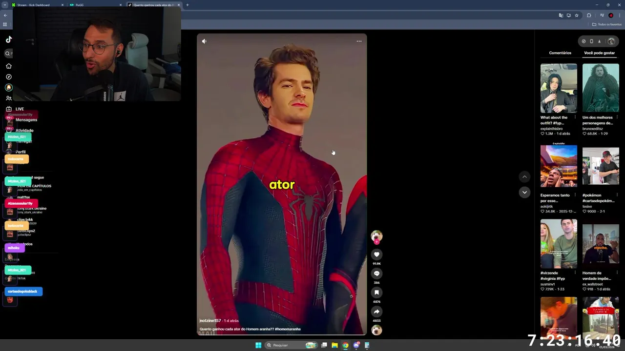The height and width of the screenshot is (351, 625).
Task: Open the Chrome three-dot menu
Action: tap(620, 16)
